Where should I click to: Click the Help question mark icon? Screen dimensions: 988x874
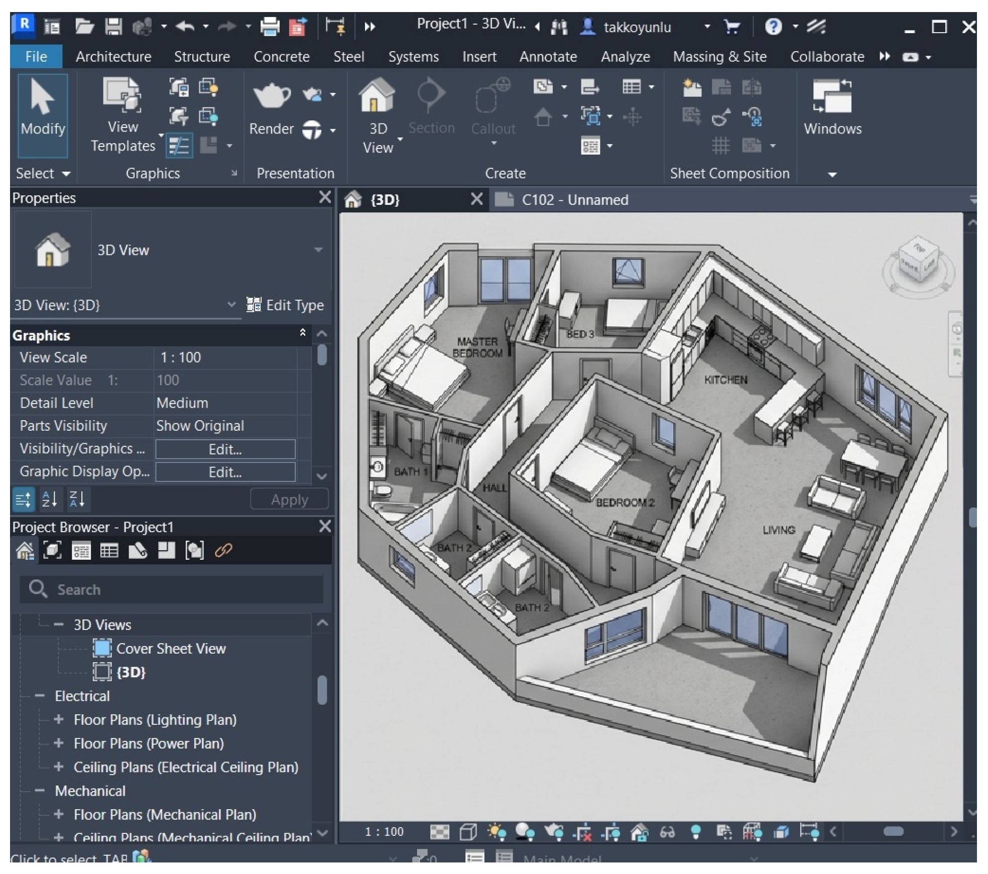(773, 27)
